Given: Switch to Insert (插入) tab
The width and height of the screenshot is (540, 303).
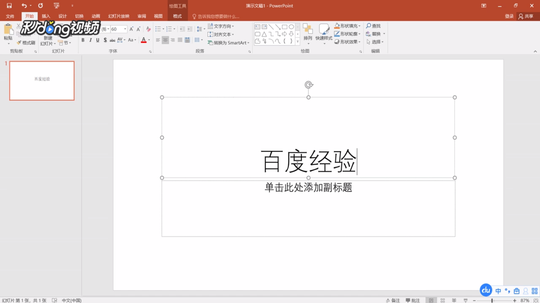Looking at the screenshot, I should 46,16.
